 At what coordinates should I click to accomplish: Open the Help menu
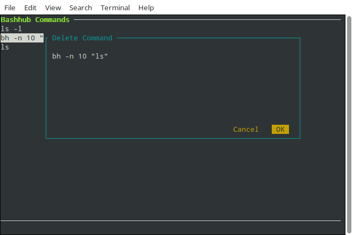click(x=146, y=8)
